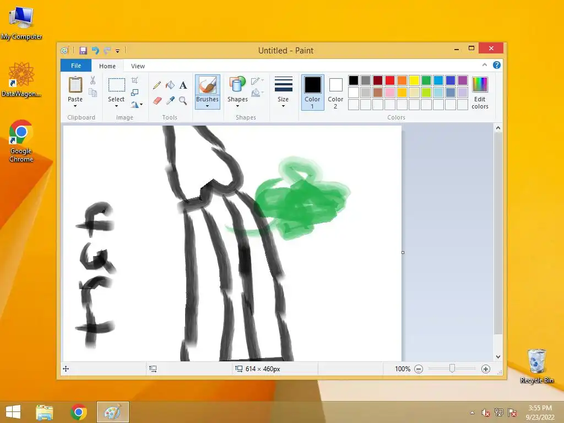Click the vertical scrollbar up arrow
564x423 pixels.
498,128
